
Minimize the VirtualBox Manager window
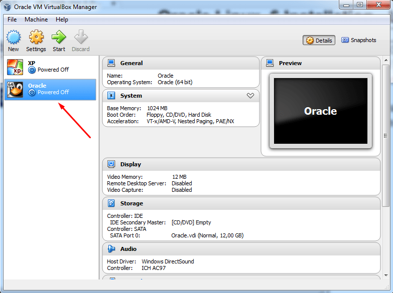coord(346,5)
